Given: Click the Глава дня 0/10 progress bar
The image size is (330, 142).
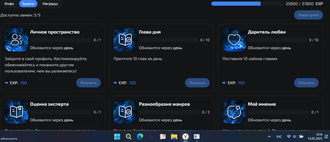Looking at the screenshot, I should [169, 40].
